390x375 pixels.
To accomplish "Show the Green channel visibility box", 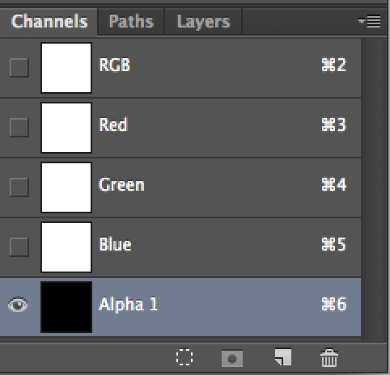I will 19,187.
